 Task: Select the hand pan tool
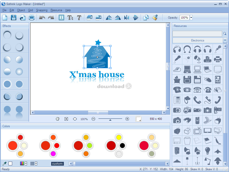[x=58, y=119]
